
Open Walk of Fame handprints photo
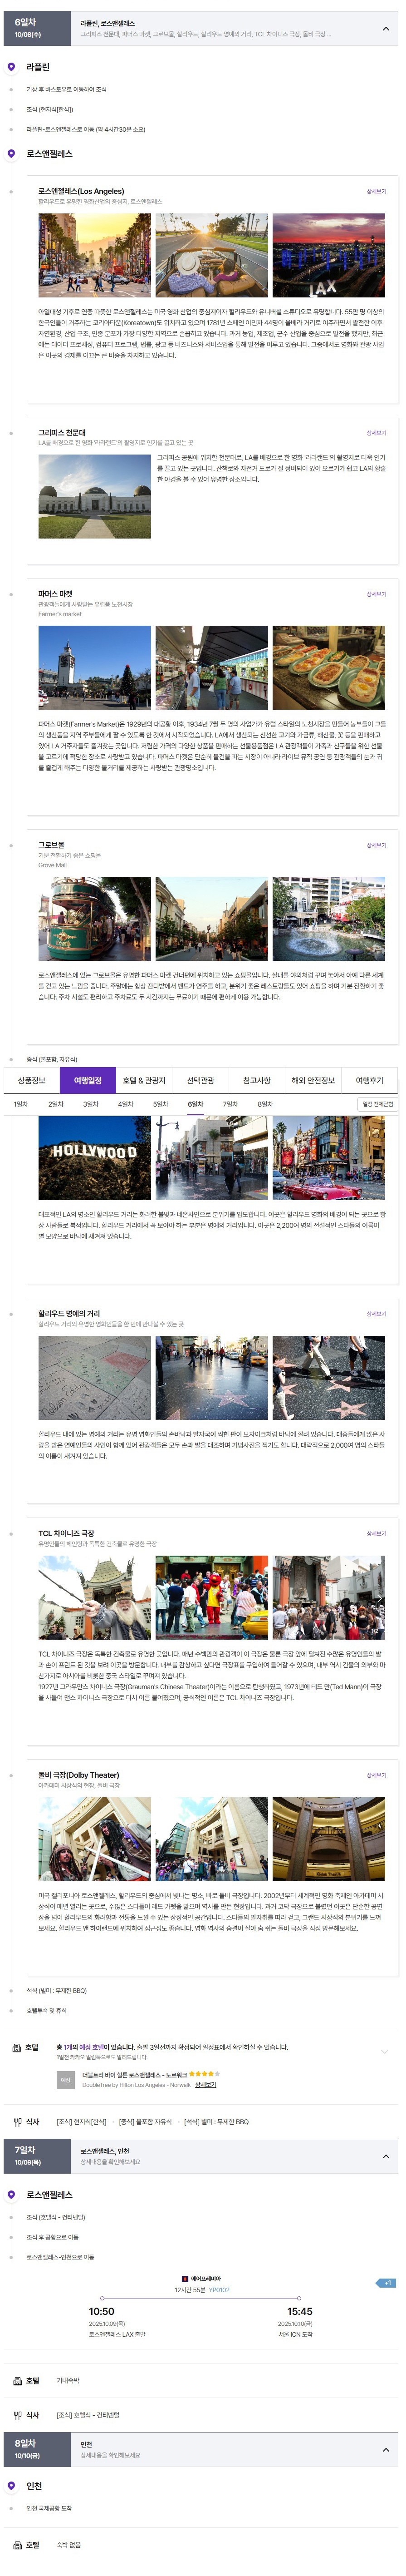tap(95, 1378)
